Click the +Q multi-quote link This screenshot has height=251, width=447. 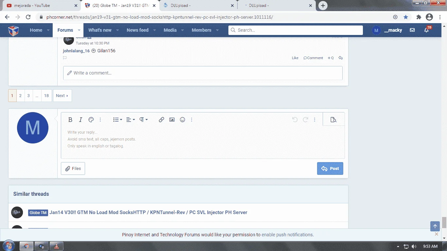click(331, 58)
